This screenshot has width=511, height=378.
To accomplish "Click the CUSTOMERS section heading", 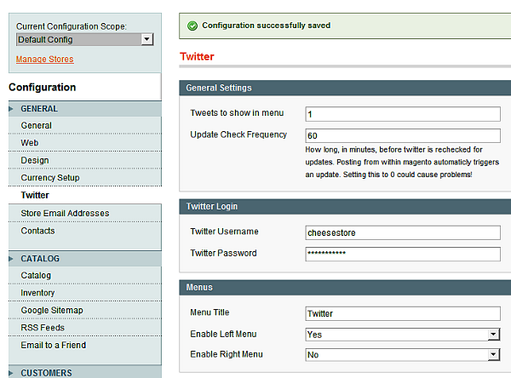I will (x=46, y=373).
